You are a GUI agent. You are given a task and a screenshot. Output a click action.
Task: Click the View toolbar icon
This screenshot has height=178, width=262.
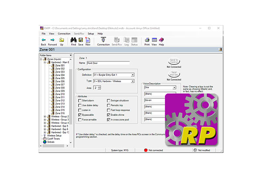[x=154, y=40]
